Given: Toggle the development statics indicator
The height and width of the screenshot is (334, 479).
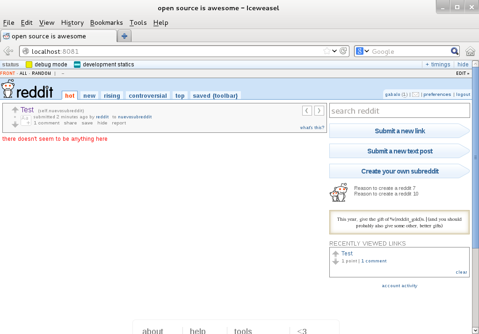Looking at the screenshot, I should pyautogui.click(x=77, y=65).
